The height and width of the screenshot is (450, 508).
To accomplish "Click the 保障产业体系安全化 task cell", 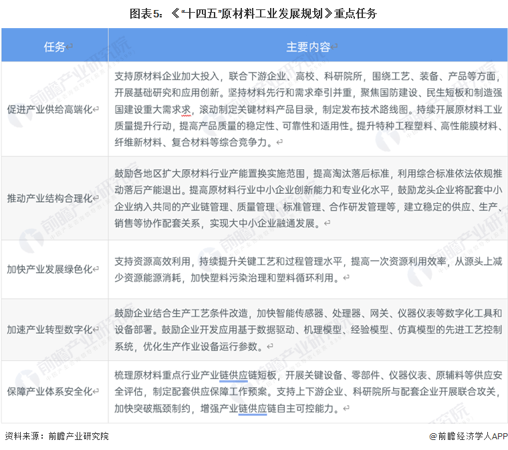I will [x=55, y=391].
